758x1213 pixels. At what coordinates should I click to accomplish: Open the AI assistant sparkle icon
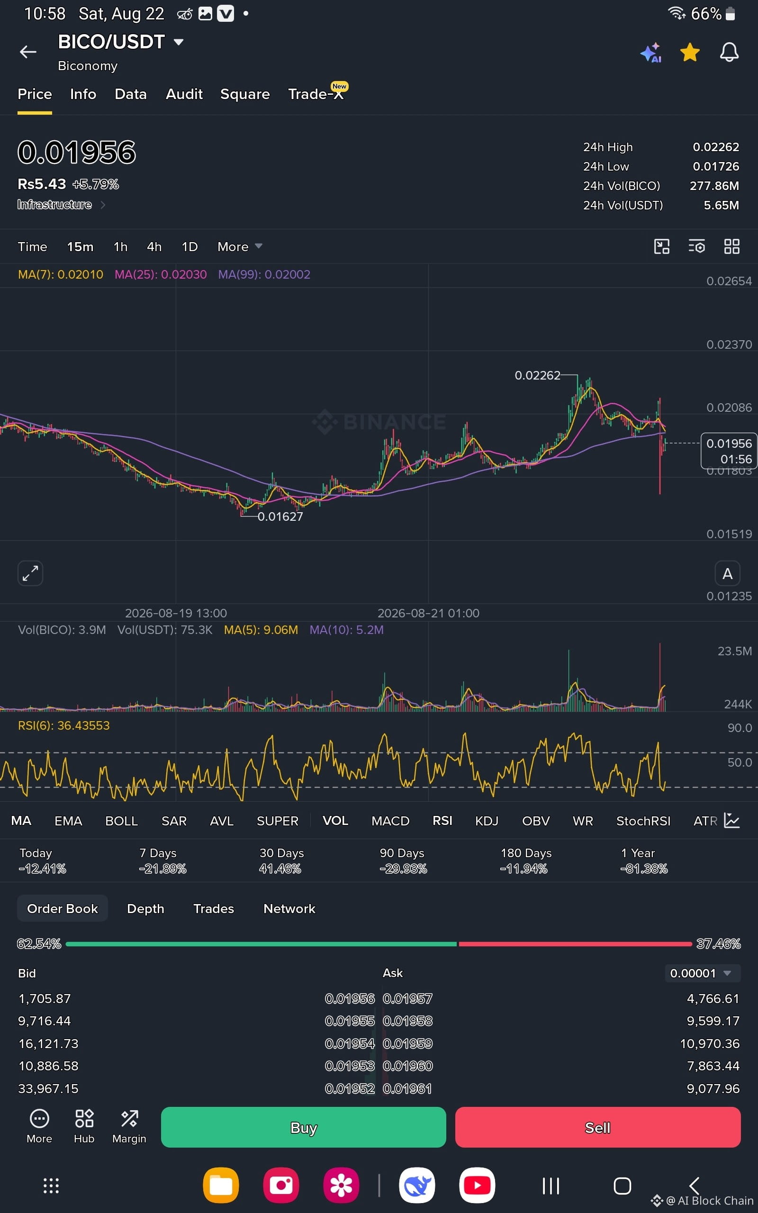point(651,52)
